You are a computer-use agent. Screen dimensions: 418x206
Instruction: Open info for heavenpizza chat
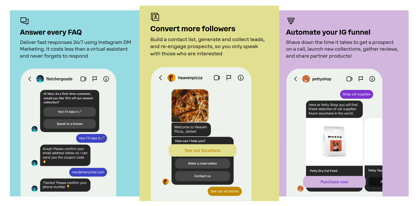tap(241, 78)
